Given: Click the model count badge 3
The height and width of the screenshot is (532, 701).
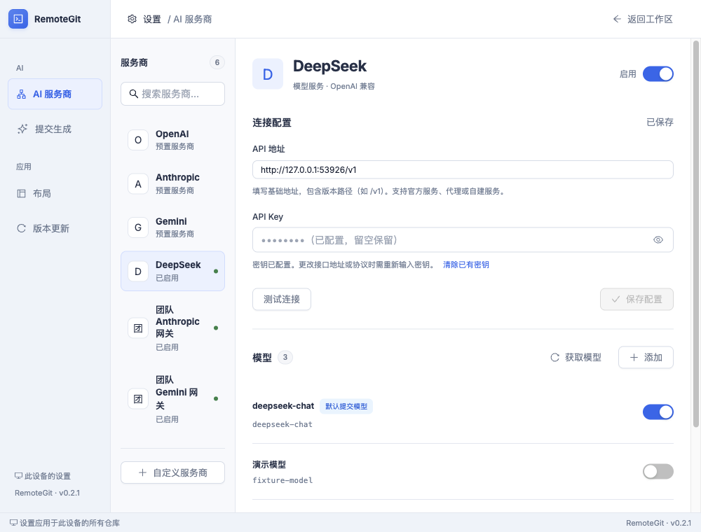Looking at the screenshot, I should coord(285,358).
